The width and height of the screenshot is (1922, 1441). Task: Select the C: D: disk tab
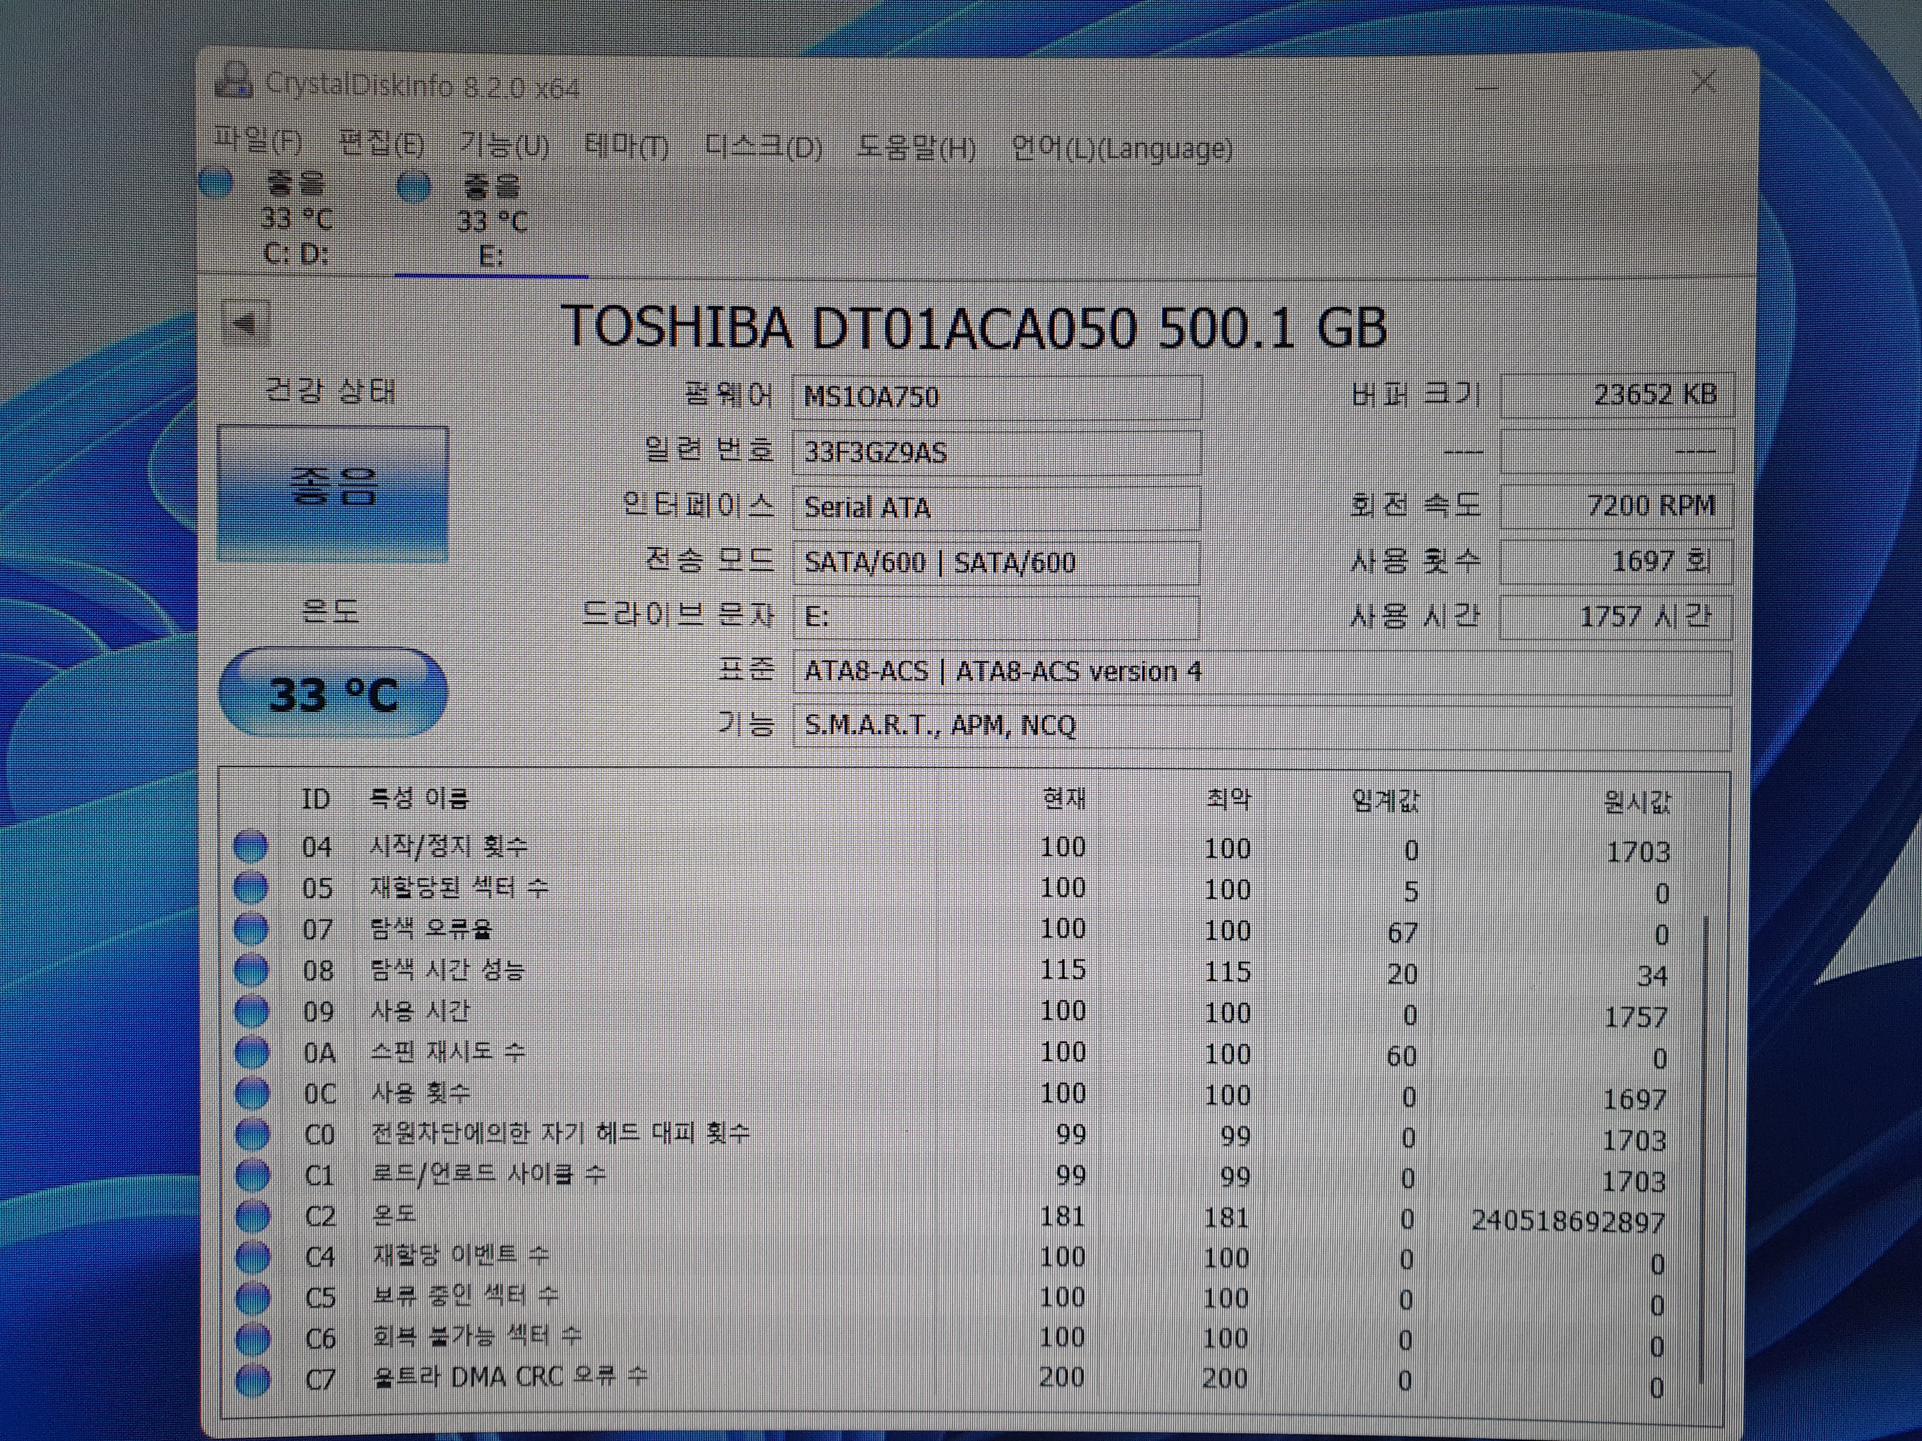coord(296,218)
